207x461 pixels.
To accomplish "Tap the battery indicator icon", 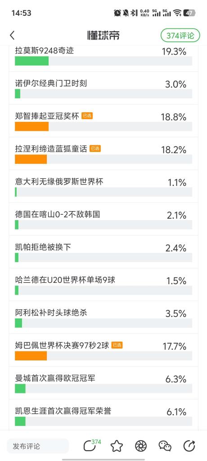I will [x=189, y=13].
